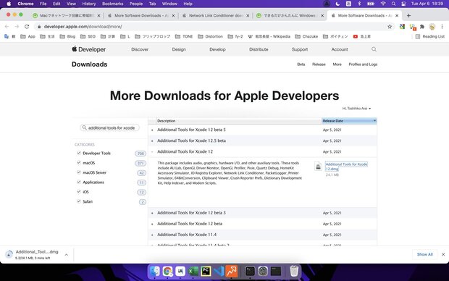Open the YouTube bookmark in bookmarks bar
The image size is (449, 281).
[x=361, y=36]
